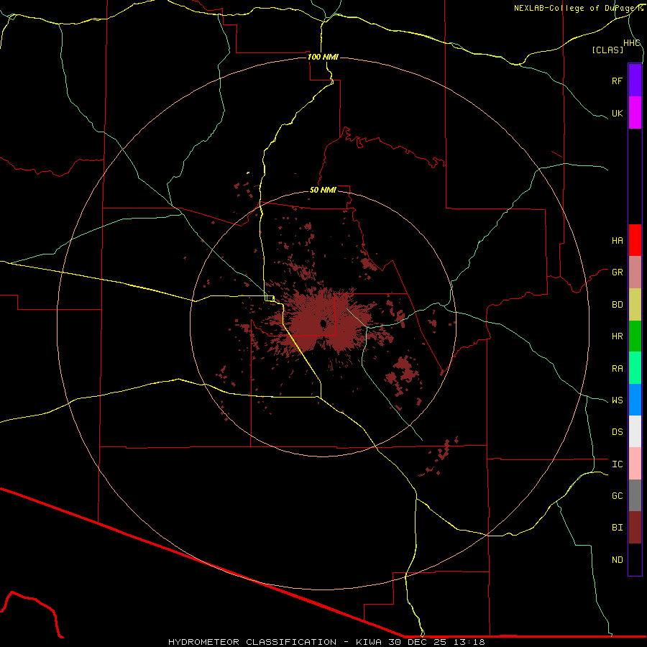Click the [CLAS] units label

(x=607, y=50)
